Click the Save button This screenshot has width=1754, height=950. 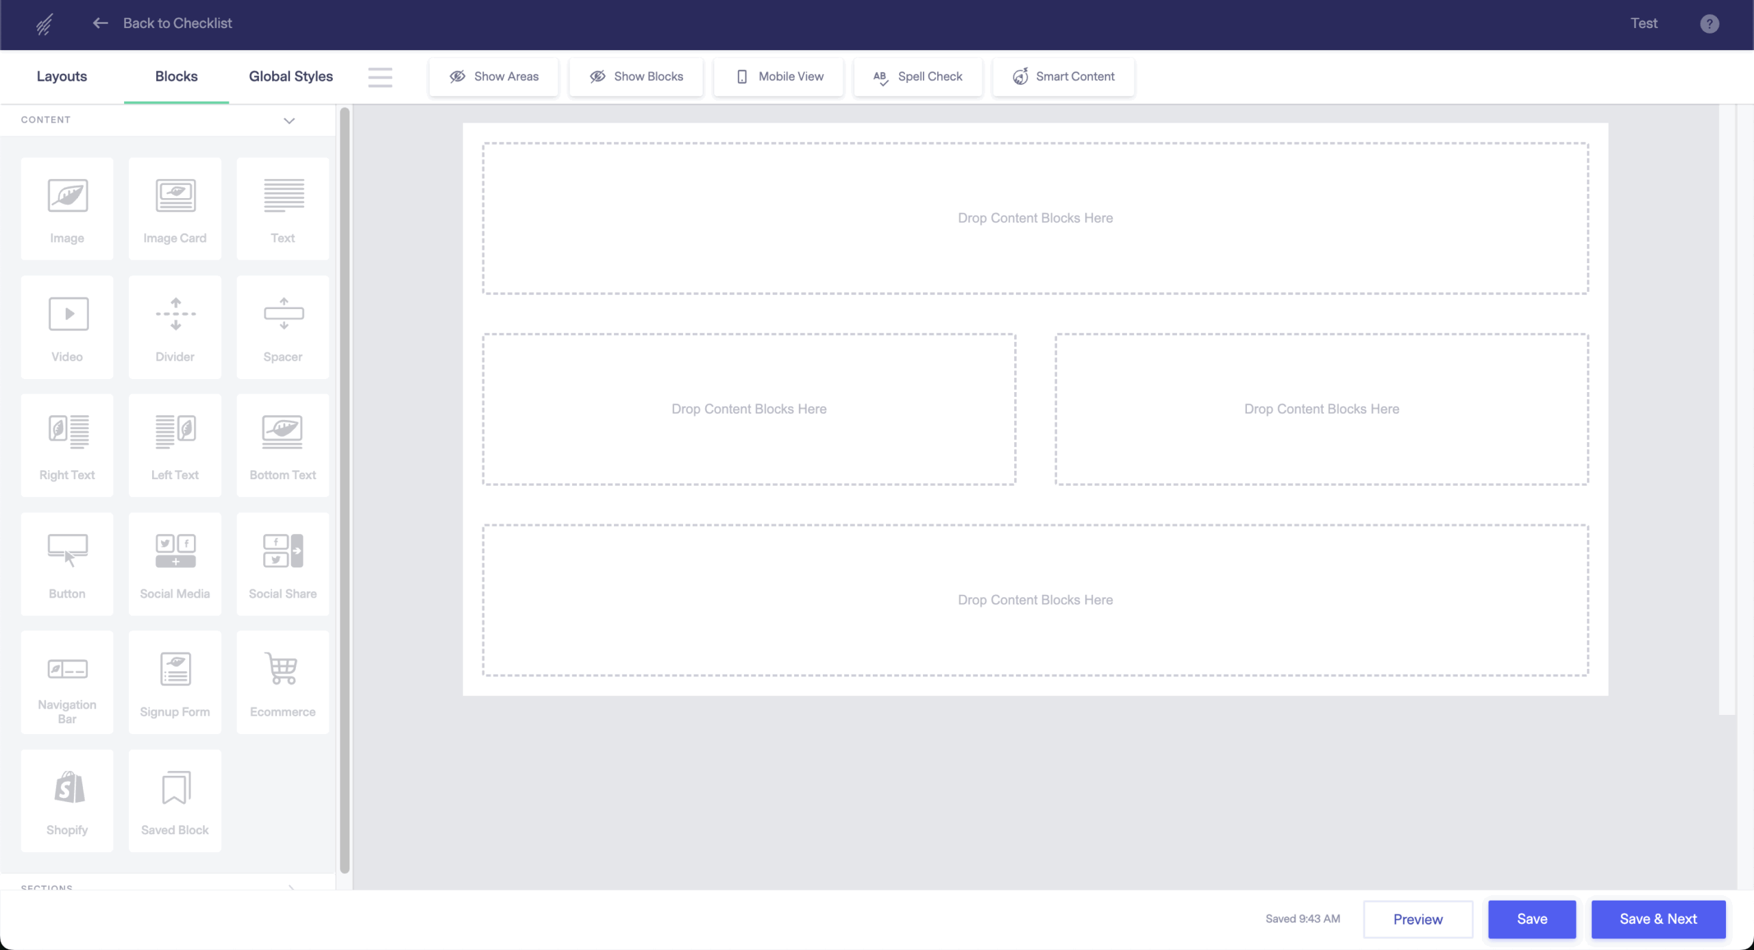point(1532,919)
